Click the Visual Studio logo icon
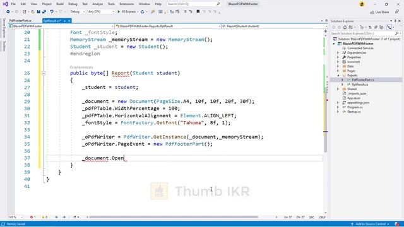The width and height of the screenshot is (404, 227). click(5, 4)
